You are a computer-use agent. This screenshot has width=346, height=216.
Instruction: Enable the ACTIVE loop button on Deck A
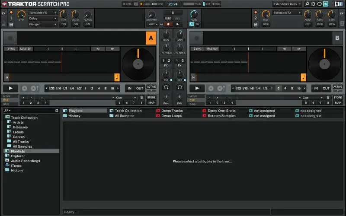tap(151, 87)
